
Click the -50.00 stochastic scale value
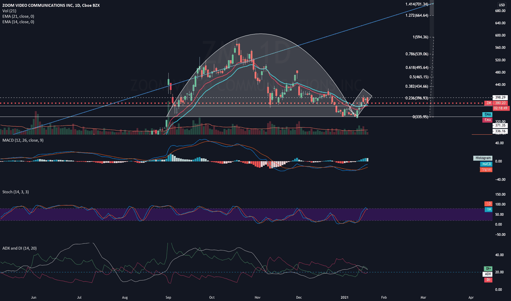pos(500,235)
